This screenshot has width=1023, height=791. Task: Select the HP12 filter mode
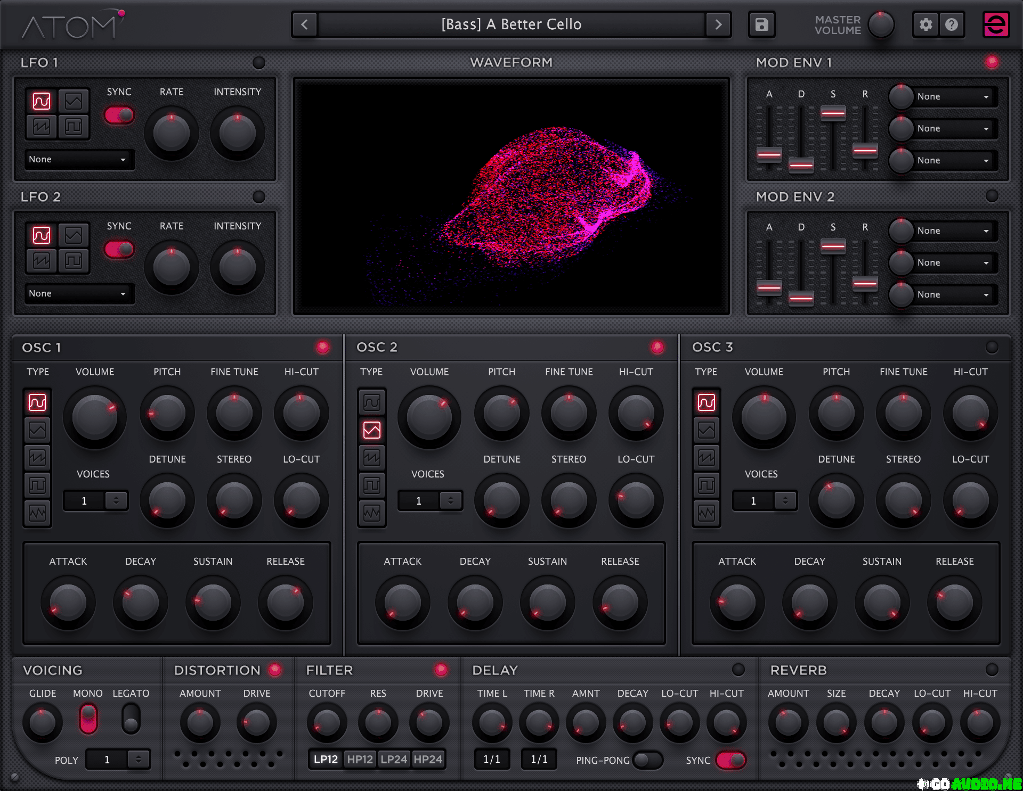(x=360, y=759)
